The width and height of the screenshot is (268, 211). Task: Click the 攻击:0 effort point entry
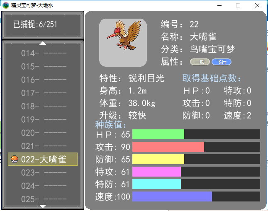196,103
